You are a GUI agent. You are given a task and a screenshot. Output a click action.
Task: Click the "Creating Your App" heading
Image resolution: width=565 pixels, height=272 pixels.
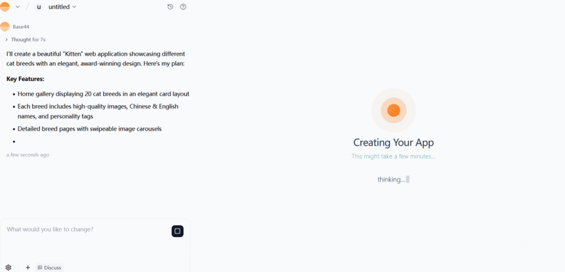[x=393, y=143]
